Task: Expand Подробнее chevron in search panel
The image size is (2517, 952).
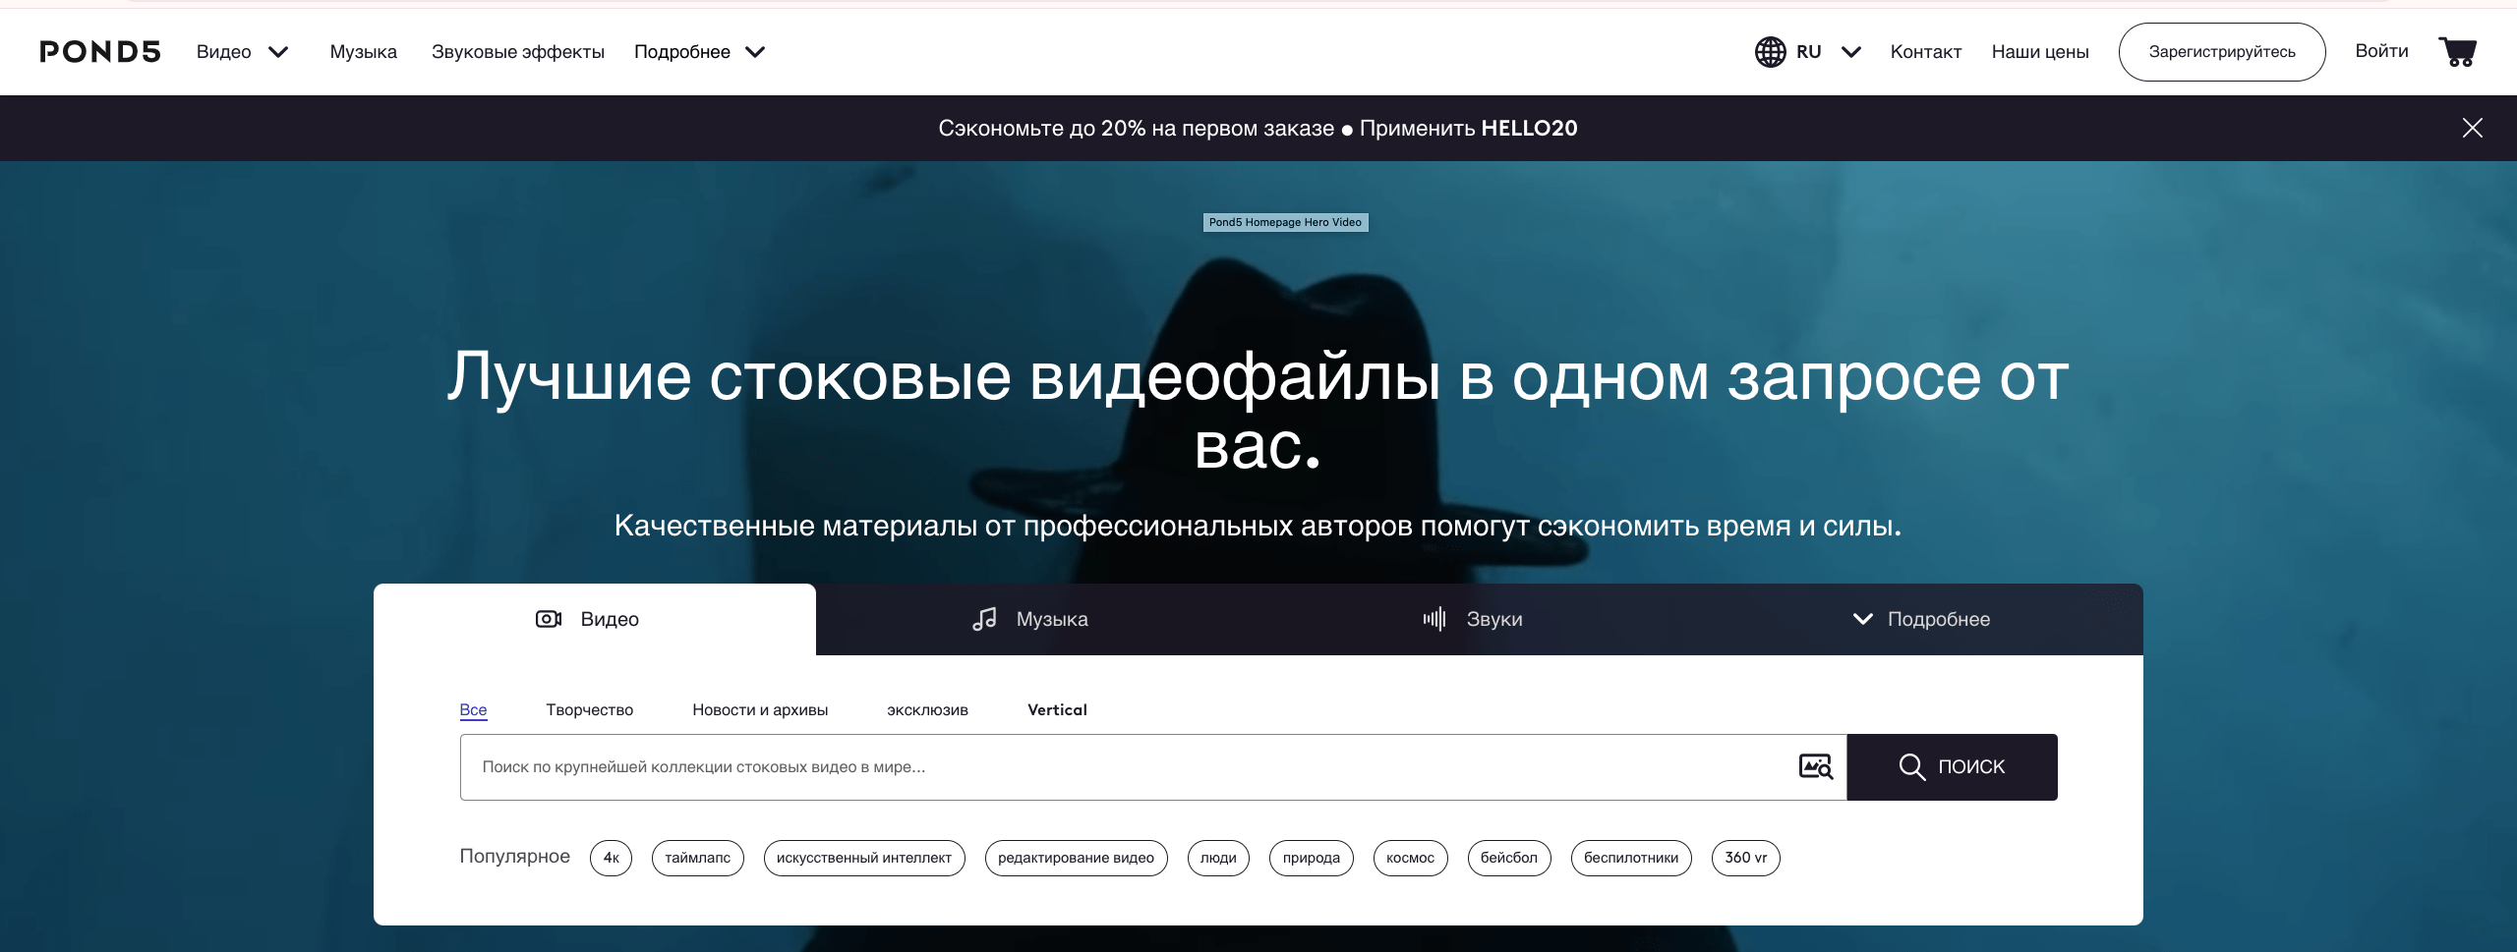Action: [1862, 619]
